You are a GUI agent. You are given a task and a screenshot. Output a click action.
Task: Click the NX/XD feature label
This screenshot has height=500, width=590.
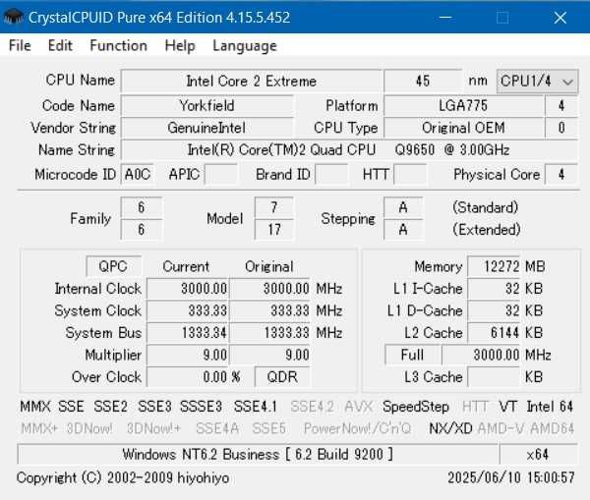pos(450,428)
